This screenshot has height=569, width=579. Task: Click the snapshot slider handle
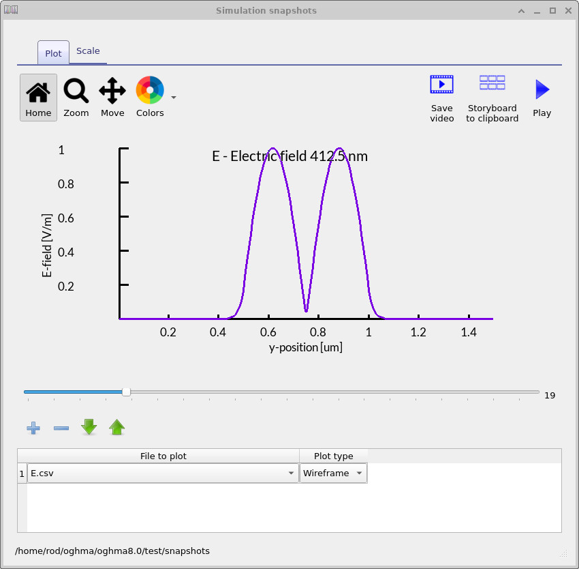coord(126,392)
